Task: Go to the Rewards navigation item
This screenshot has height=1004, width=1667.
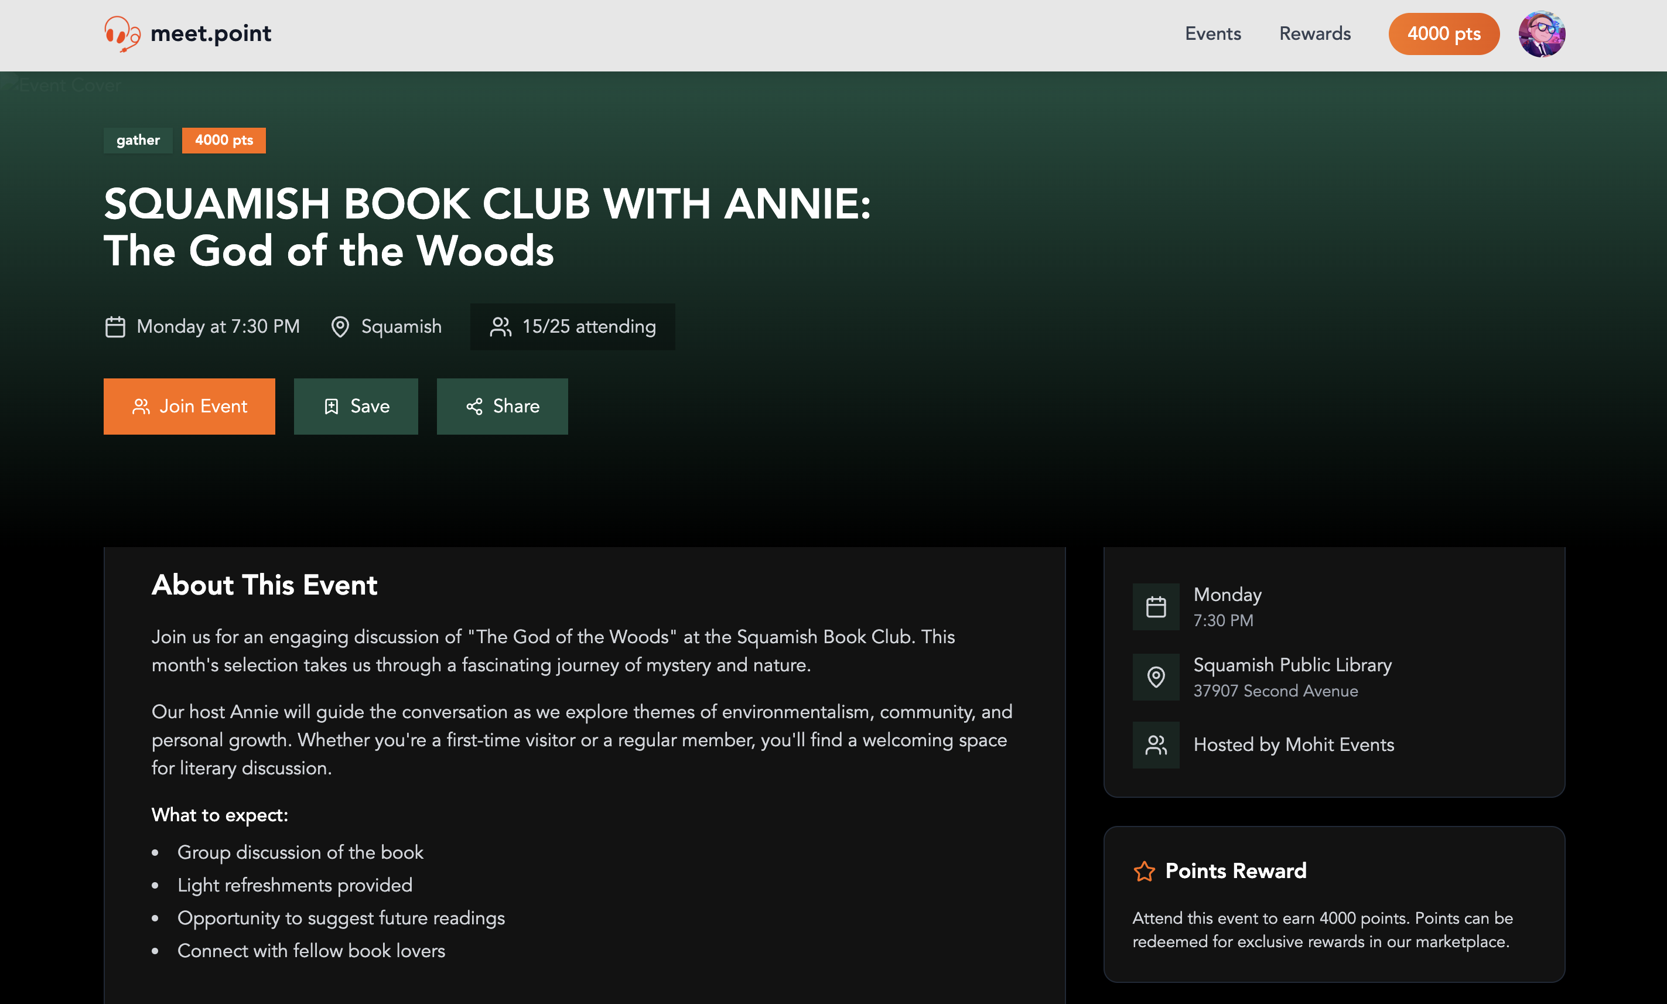Action: point(1314,34)
